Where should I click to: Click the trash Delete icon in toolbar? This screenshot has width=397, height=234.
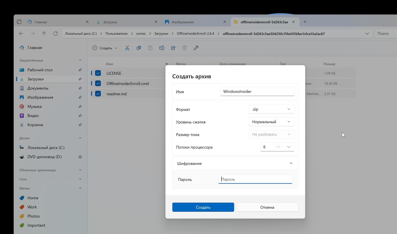(x=184, y=48)
